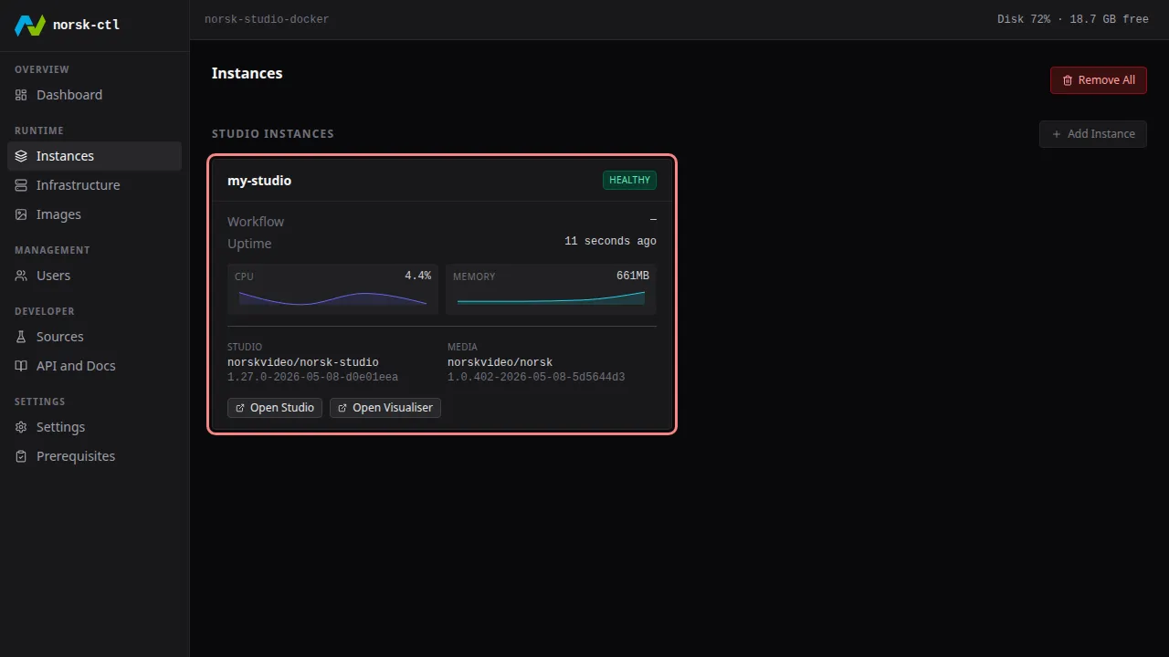
Task: Click '11 seconds ago' uptime value
Action: coord(610,242)
